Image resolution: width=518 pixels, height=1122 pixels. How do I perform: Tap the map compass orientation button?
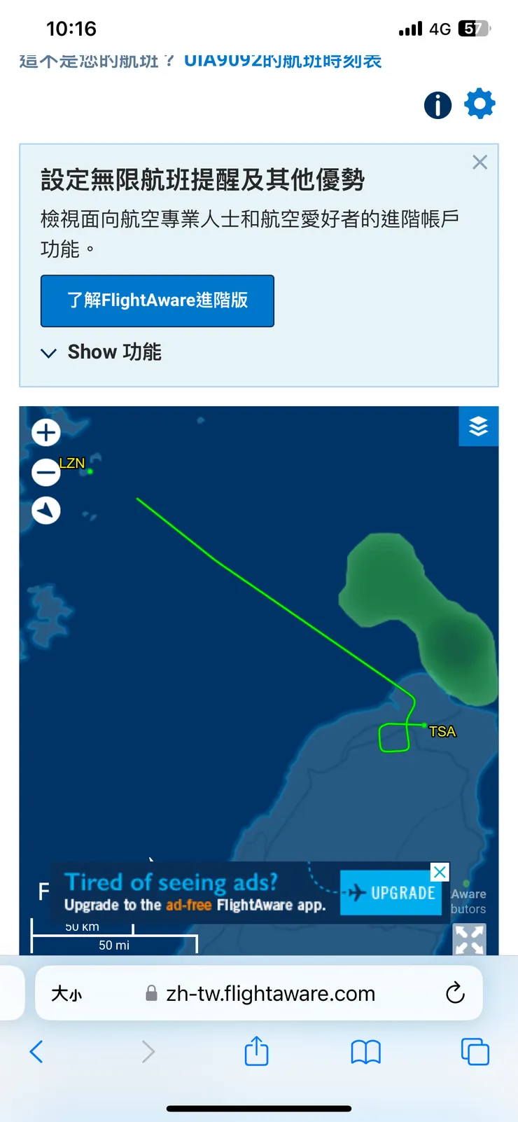(46, 511)
